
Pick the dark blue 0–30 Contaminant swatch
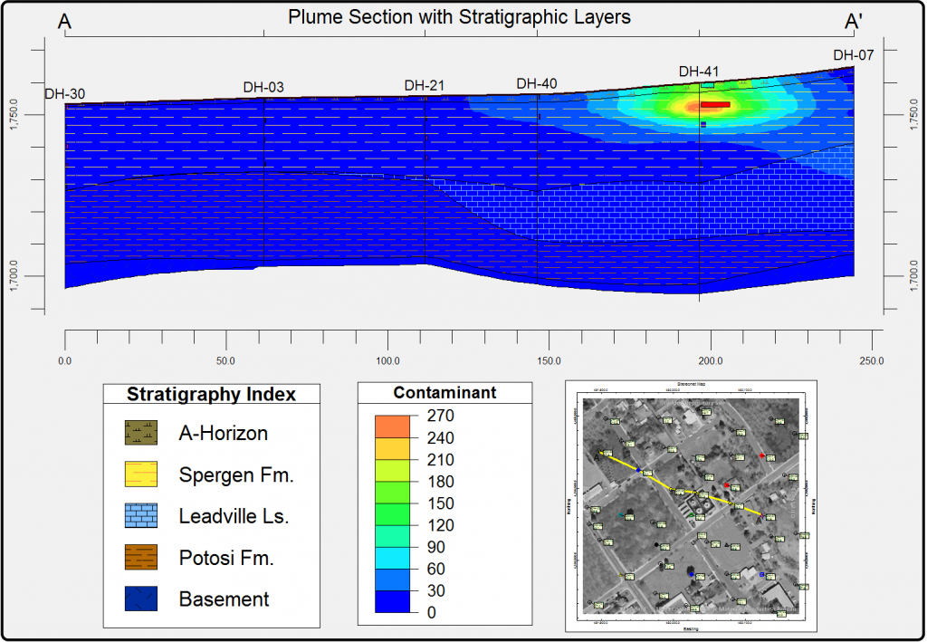coord(393,601)
